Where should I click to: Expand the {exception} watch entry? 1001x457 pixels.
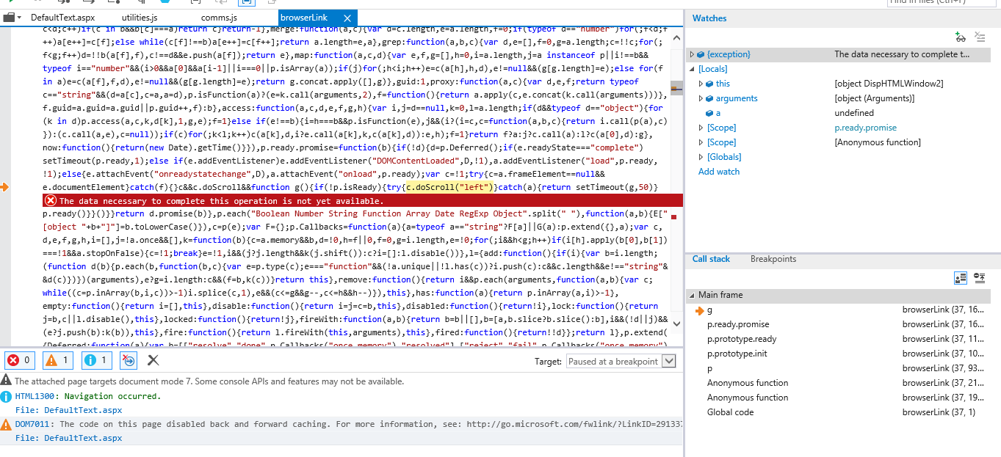(x=692, y=54)
